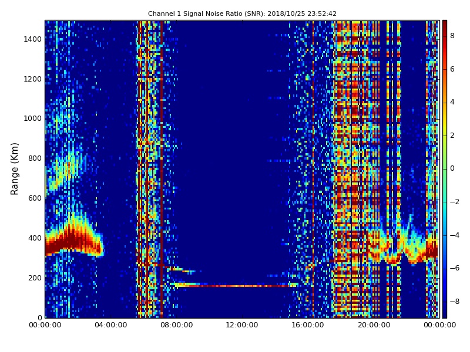Click the 600 range tick label
This screenshot has width=470, height=352.
[x=35, y=198]
